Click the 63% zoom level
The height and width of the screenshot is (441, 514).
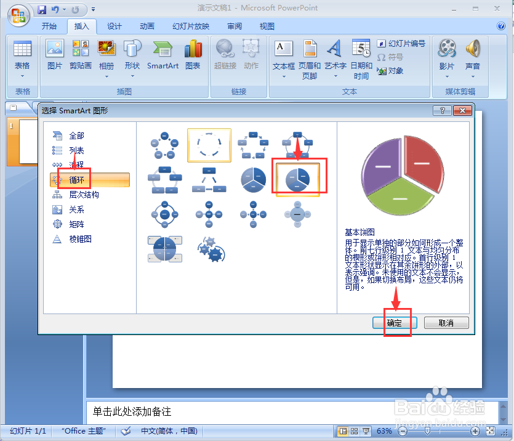point(384,431)
